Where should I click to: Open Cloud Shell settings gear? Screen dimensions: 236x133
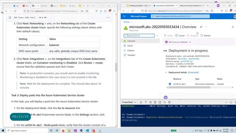click(x=150, y=102)
